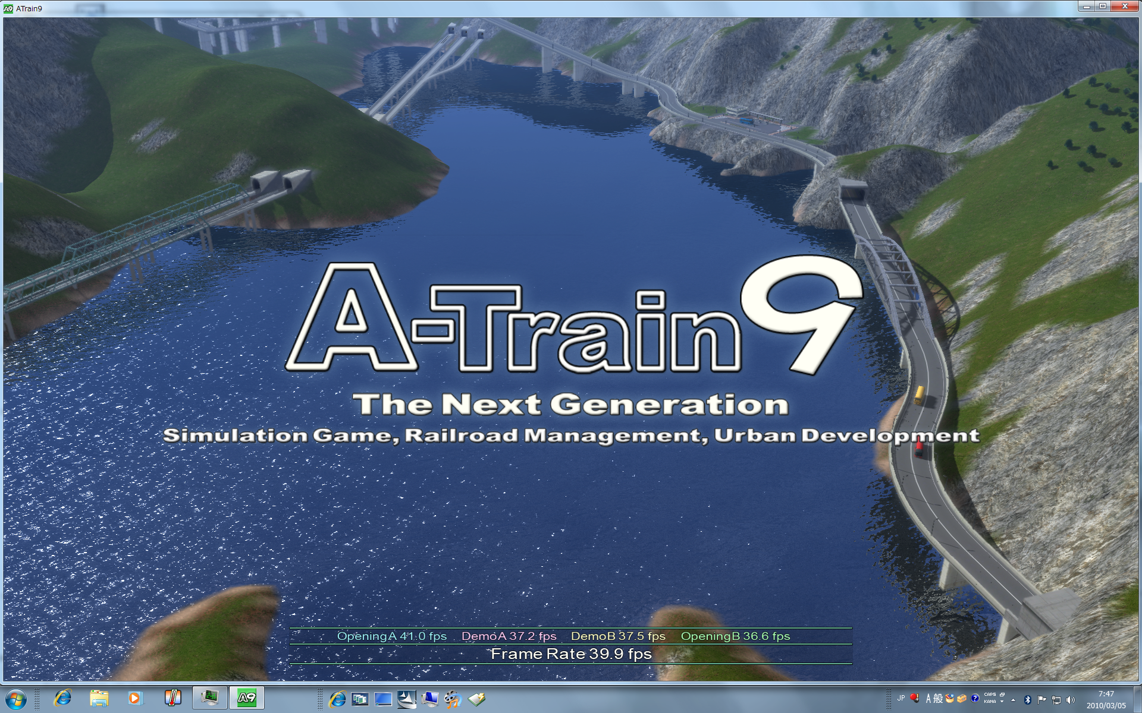Open the JP input language selector
Image resolution: width=1142 pixels, height=713 pixels.
tap(901, 698)
